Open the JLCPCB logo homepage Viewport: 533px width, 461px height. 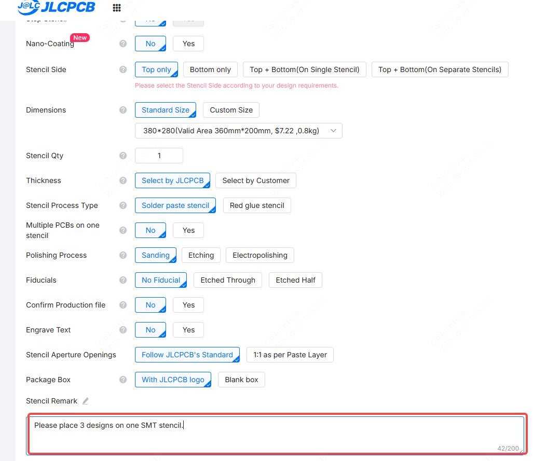click(x=57, y=7)
